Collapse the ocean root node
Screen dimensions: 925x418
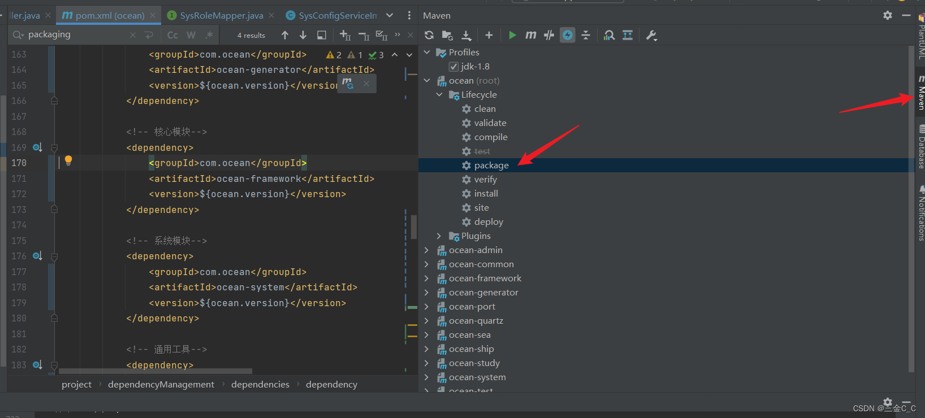coord(427,81)
